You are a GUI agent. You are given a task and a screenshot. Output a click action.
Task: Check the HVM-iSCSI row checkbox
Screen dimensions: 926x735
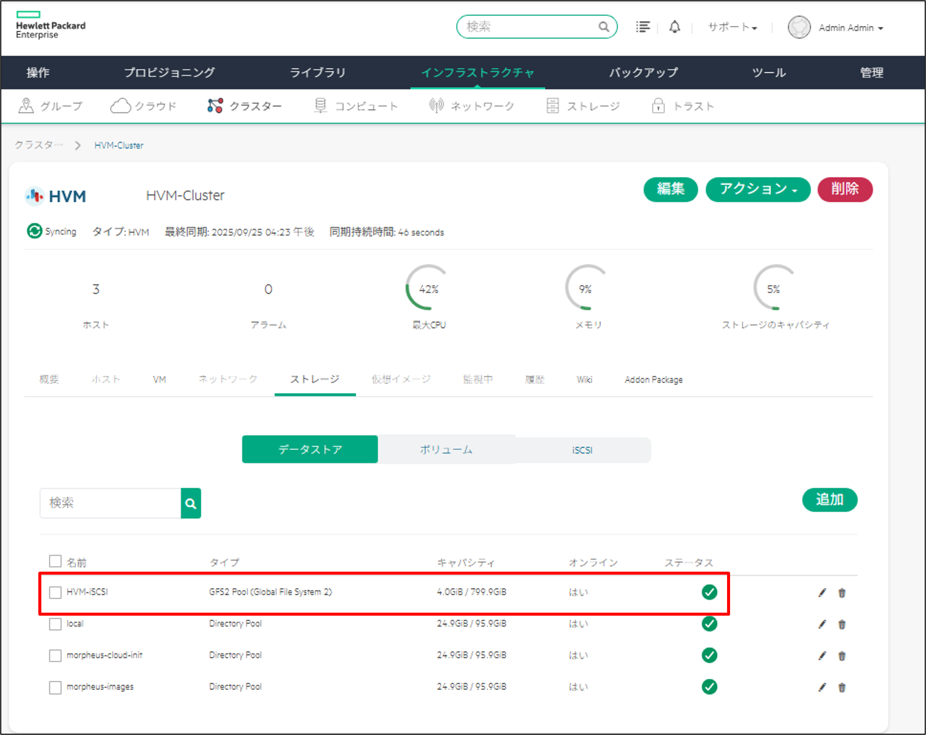[55, 592]
